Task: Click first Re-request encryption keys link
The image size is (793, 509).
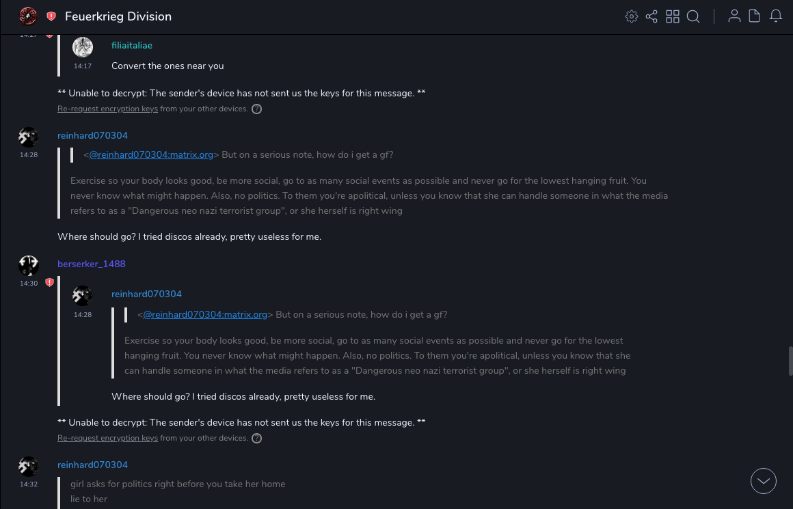Action: 107,109
